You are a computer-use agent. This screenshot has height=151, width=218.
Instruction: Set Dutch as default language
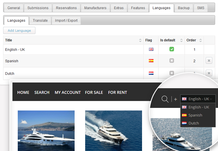172,73
